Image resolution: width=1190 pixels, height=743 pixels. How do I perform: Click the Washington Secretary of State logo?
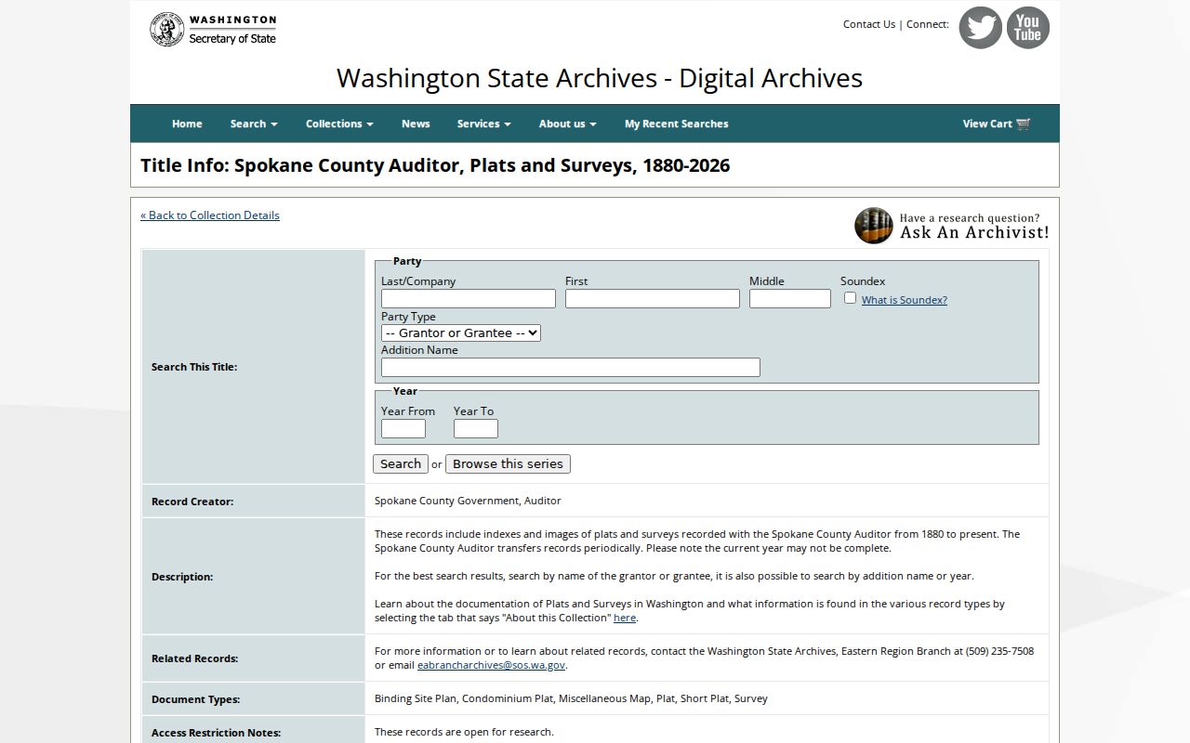213,30
